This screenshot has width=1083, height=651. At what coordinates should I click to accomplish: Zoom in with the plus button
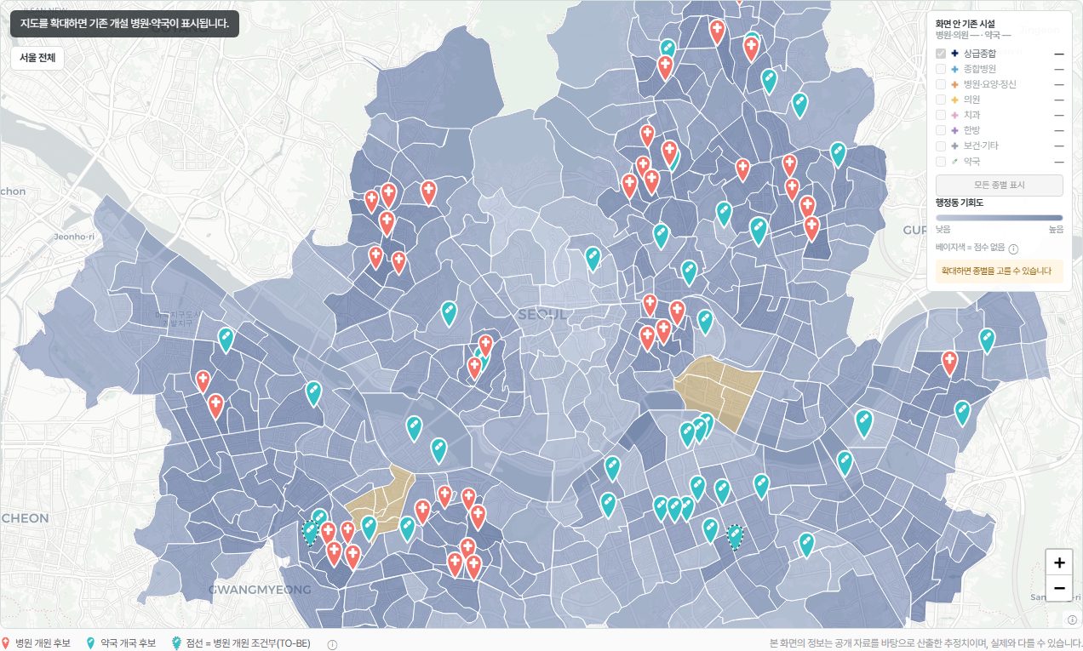[x=1059, y=562]
